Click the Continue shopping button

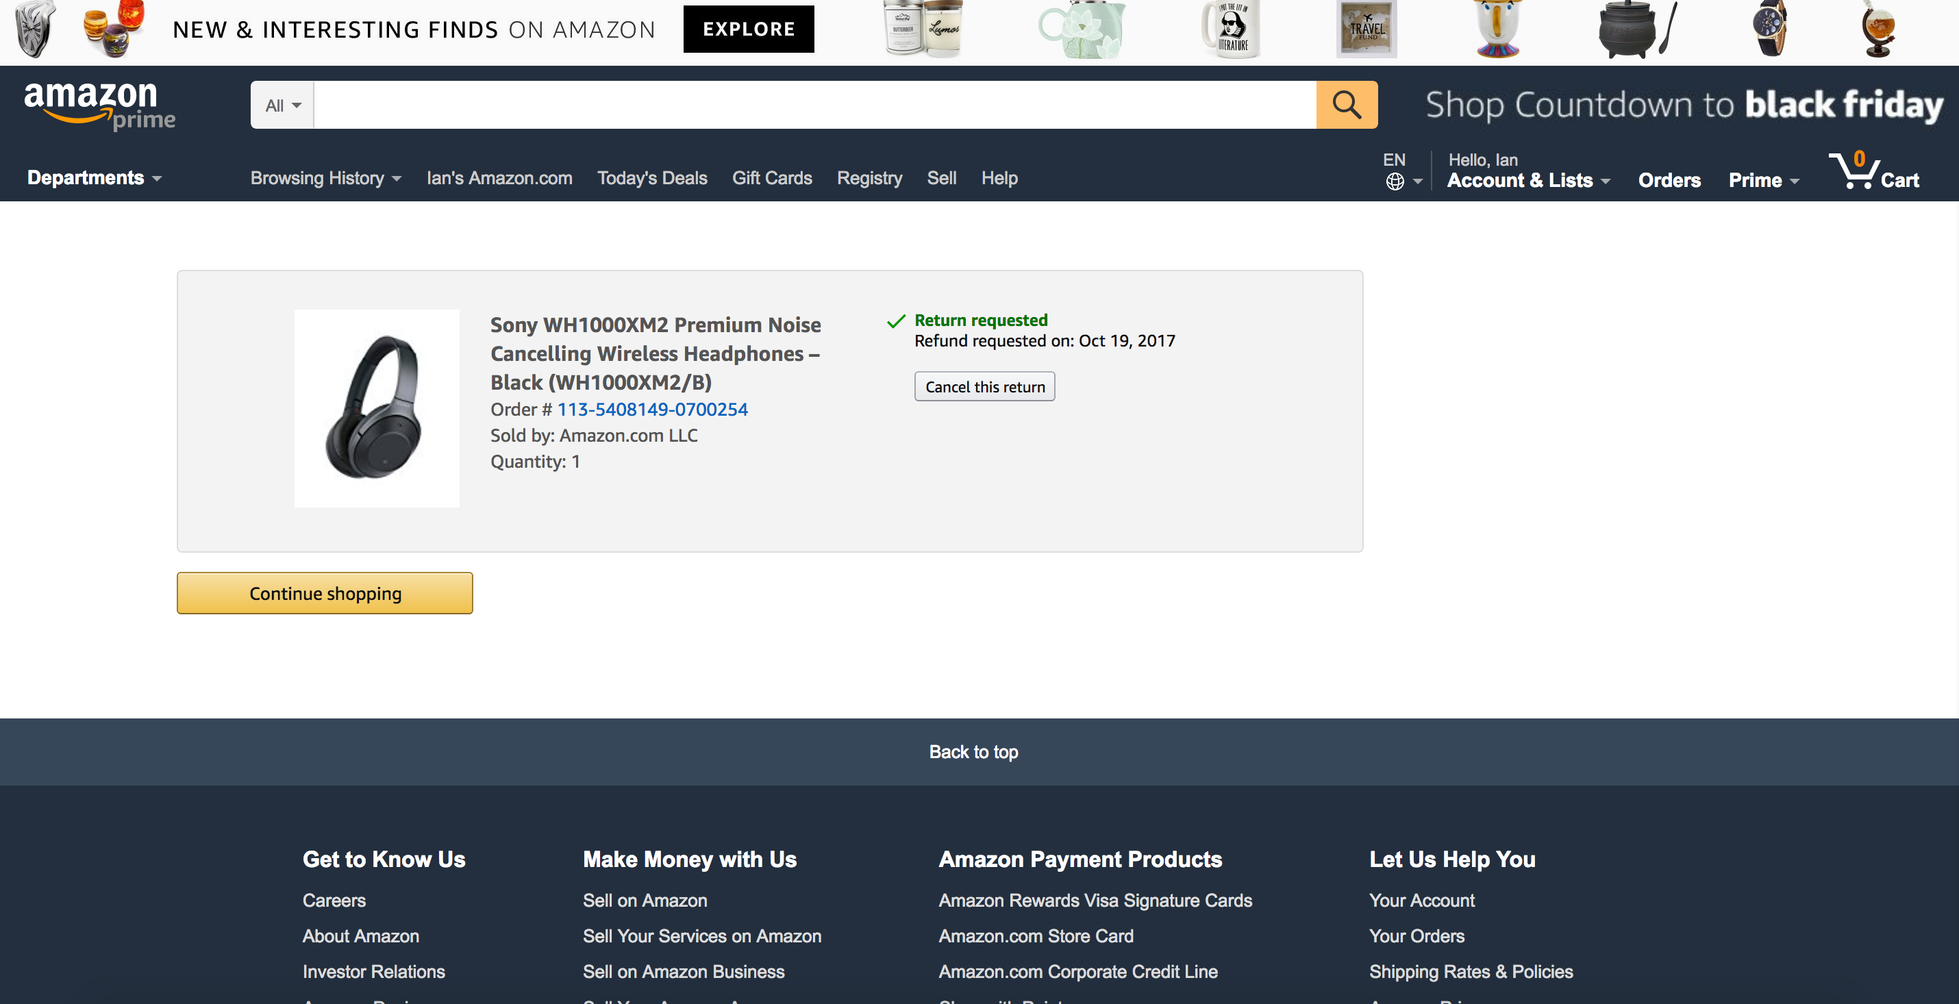point(325,593)
